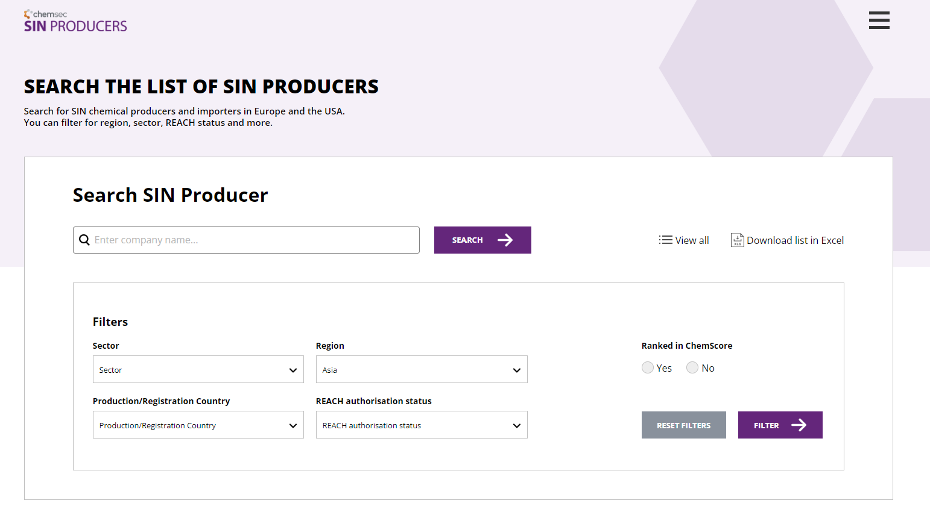Click the Ranked in ChemScore label
This screenshot has width=930, height=512.
tap(687, 346)
